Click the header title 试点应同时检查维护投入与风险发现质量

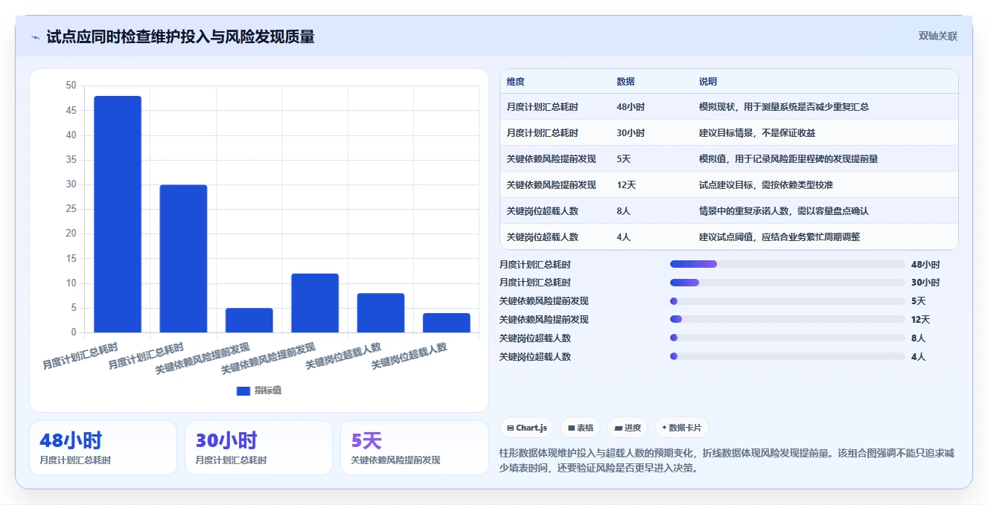tap(180, 37)
